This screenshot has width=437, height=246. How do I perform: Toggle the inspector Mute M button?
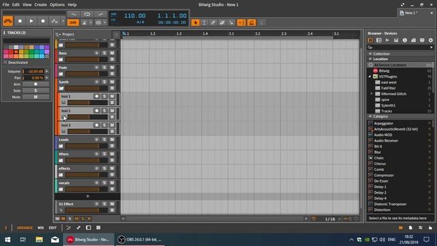[36, 97]
